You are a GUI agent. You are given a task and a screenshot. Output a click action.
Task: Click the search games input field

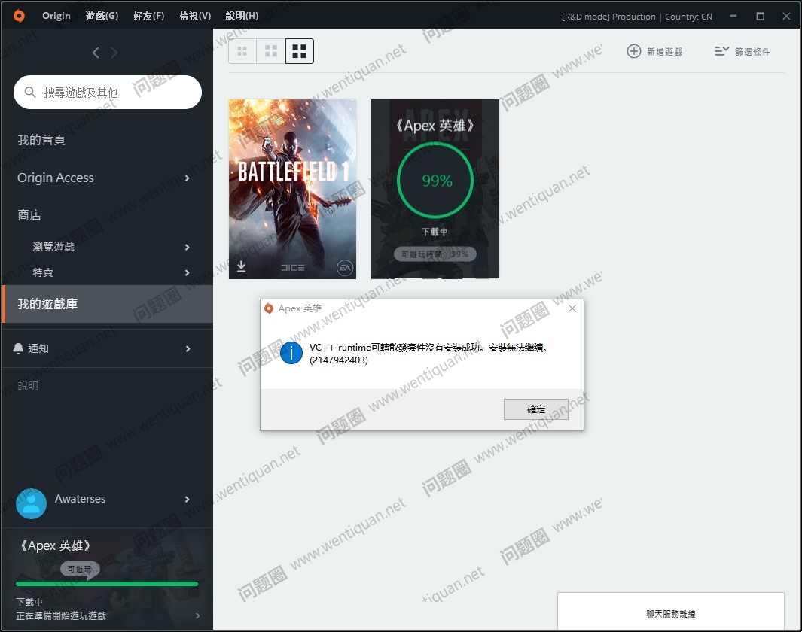113,93
